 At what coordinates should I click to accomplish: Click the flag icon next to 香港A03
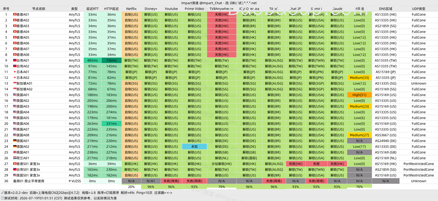click(x=15, y=26)
